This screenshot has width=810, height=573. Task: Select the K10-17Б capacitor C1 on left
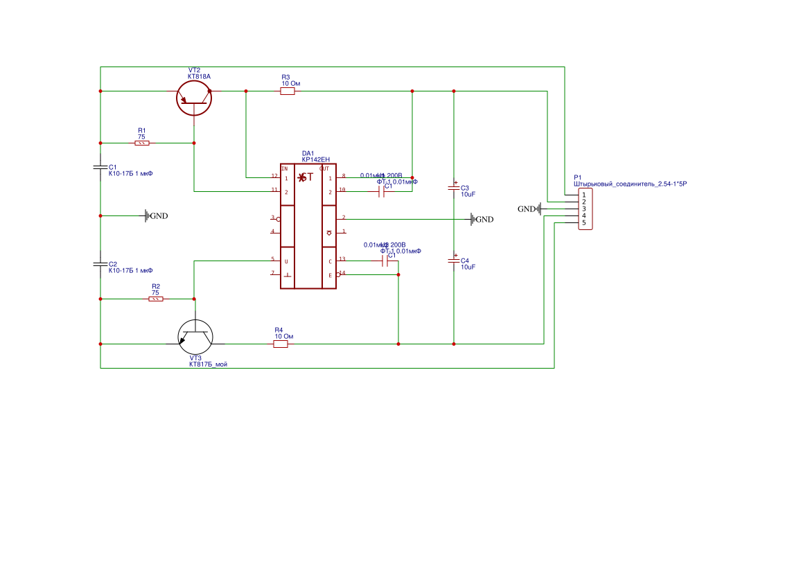click(100, 167)
